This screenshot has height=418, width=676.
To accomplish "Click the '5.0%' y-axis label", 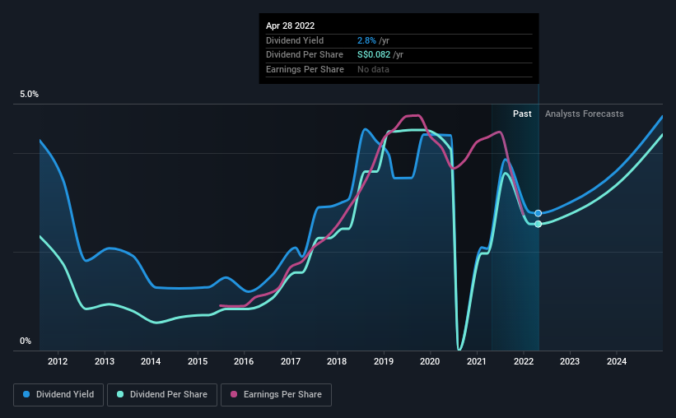I will coord(29,95).
